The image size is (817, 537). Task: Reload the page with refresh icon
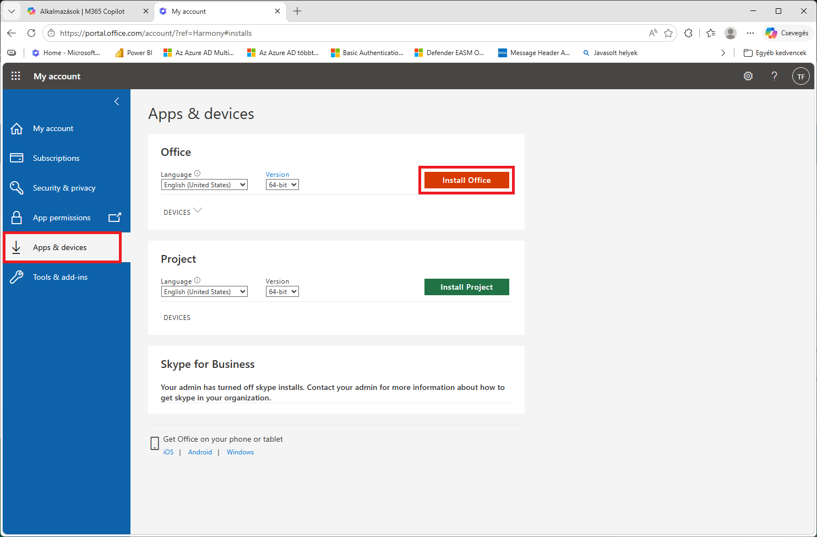31,33
